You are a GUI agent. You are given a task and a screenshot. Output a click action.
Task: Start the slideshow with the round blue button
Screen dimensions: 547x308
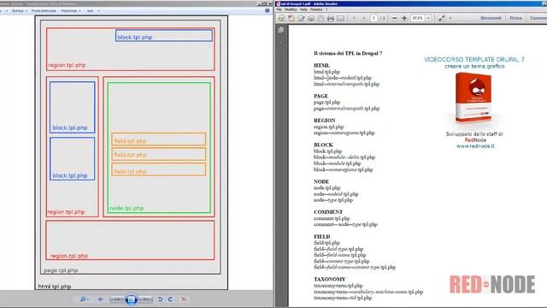tap(131, 299)
